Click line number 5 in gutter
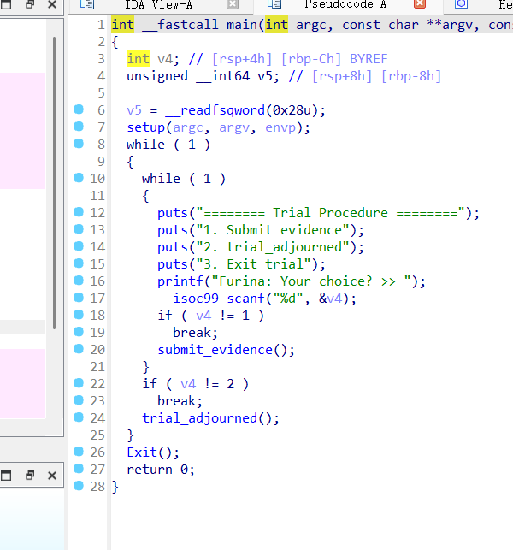The image size is (513, 550). click(x=101, y=93)
